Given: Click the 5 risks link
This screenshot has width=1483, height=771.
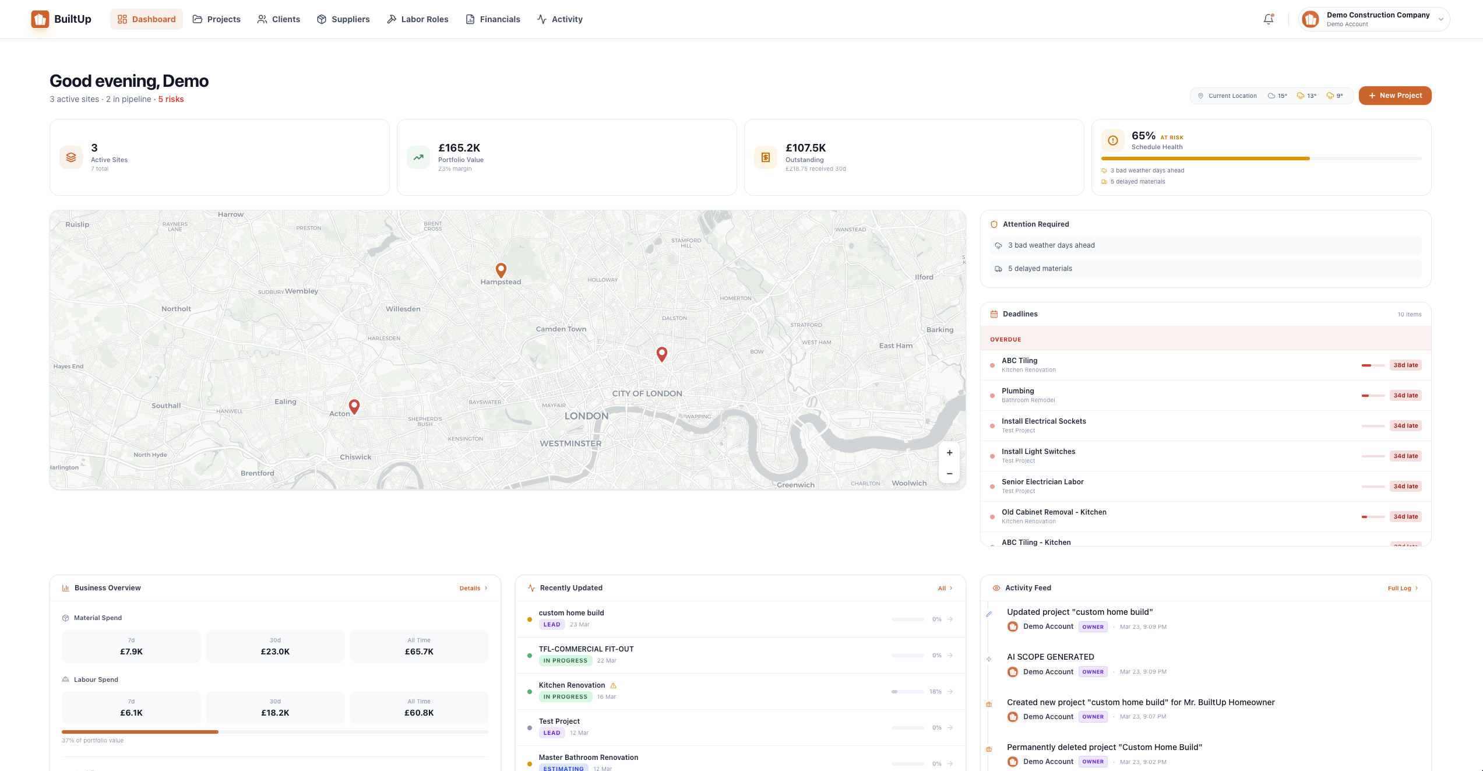Looking at the screenshot, I should pyautogui.click(x=171, y=99).
